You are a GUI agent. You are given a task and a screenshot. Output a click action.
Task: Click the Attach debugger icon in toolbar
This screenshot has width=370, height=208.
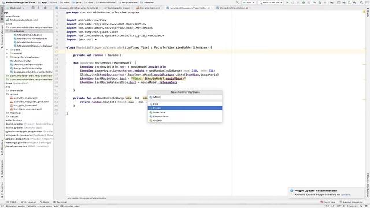[x=320, y=2]
